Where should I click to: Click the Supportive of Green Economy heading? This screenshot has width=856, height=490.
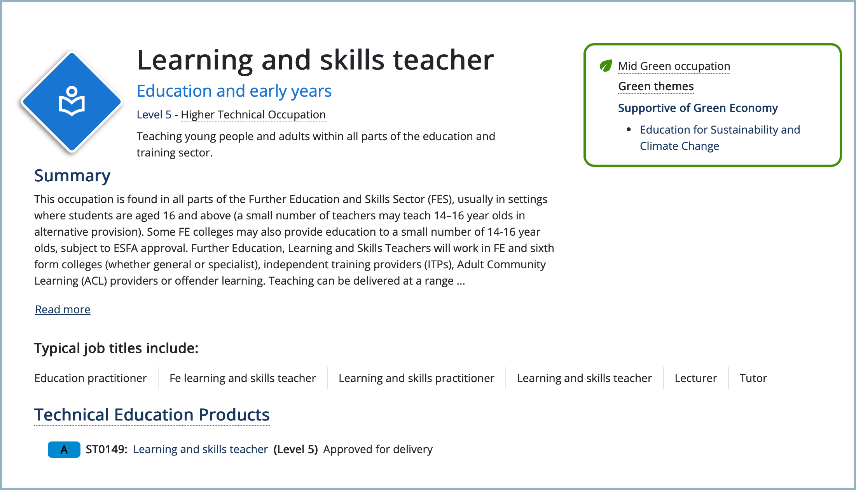click(698, 108)
